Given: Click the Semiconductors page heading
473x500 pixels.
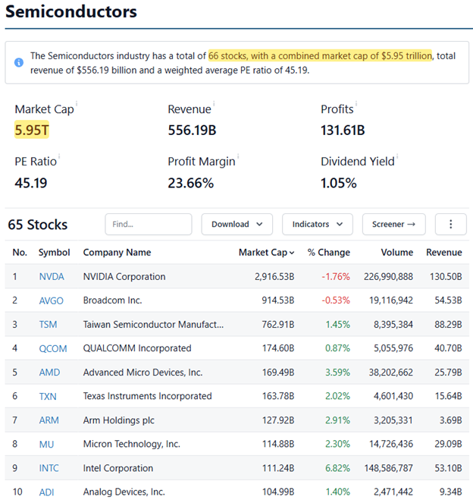Looking at the screenshot, I should click(x=71, y=12).
